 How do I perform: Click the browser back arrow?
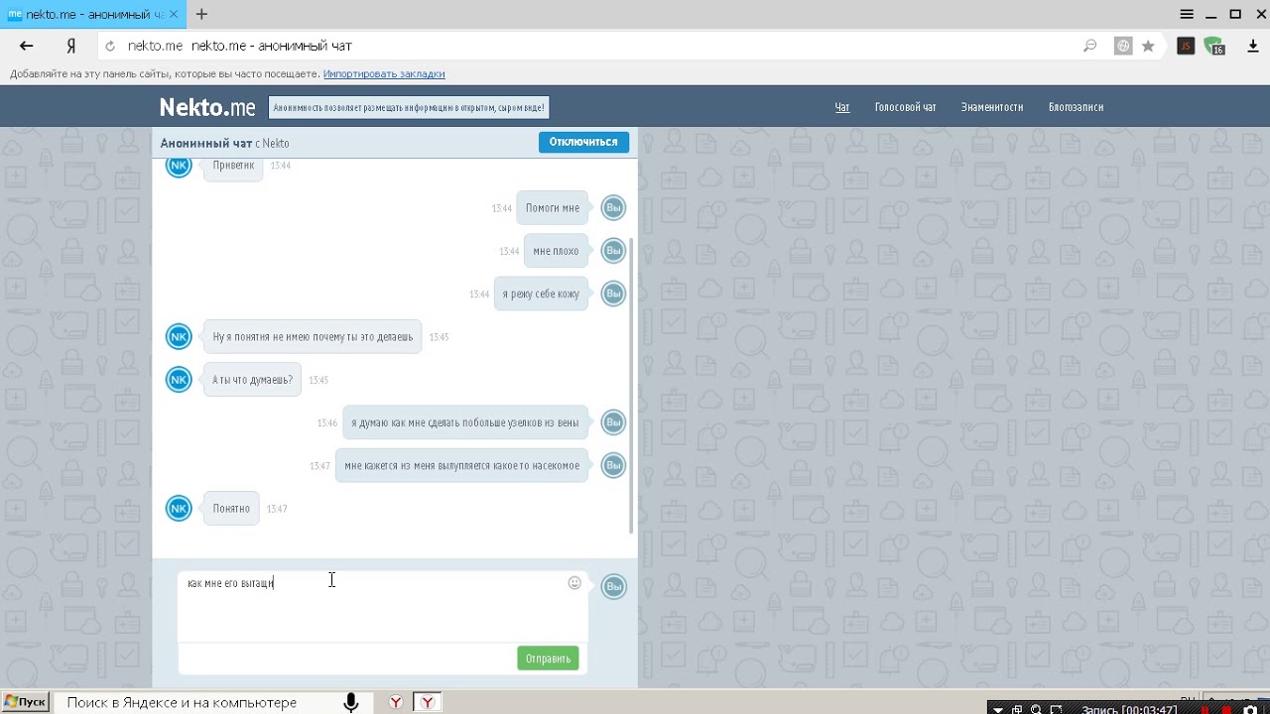coord(27,46)
